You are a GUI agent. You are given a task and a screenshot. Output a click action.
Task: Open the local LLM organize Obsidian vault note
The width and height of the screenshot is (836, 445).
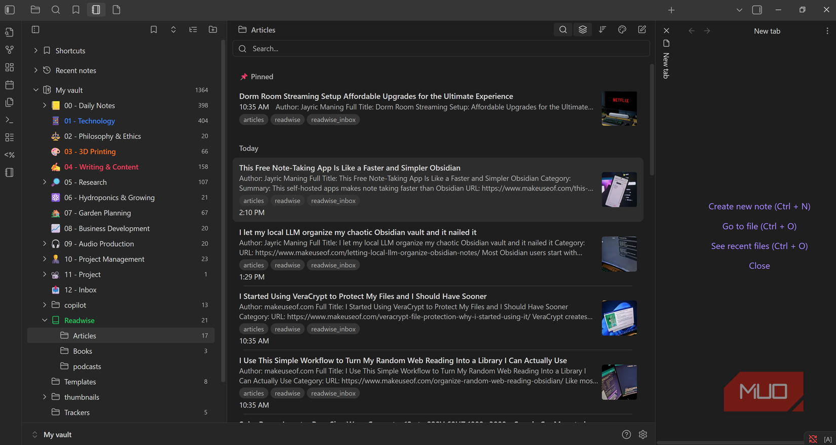click(x=438, y=254)
